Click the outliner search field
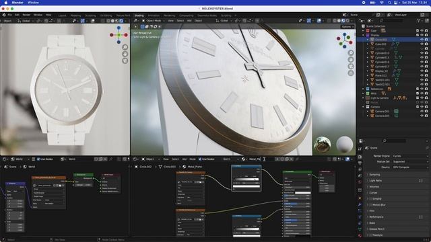The image size is (431, 242). [x=392, y=21]
